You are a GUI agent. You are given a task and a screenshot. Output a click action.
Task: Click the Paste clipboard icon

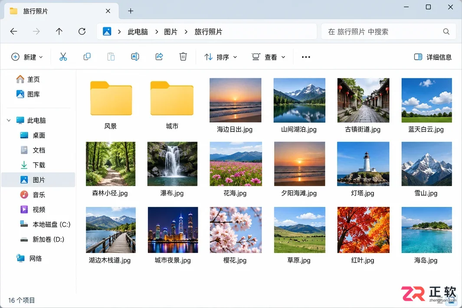click(x=111, y=56)
